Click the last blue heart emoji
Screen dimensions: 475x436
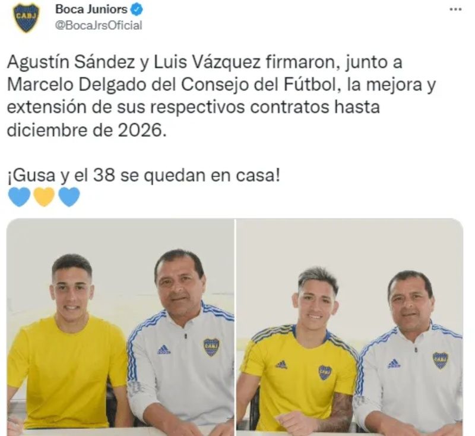(x=69, y=197)
